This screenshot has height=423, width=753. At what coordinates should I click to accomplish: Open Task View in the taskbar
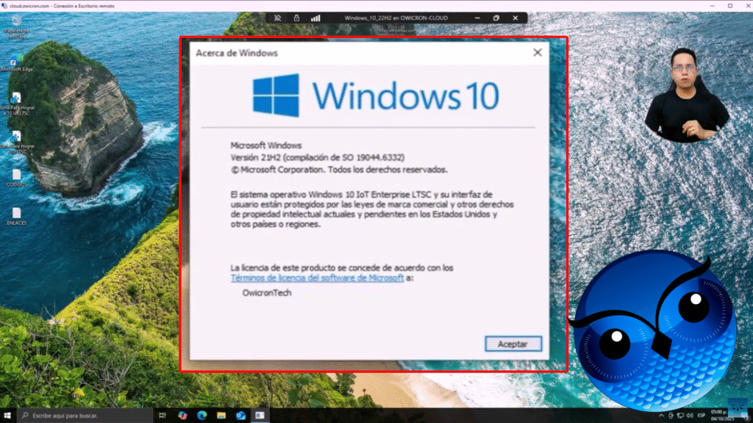(162, 415)
